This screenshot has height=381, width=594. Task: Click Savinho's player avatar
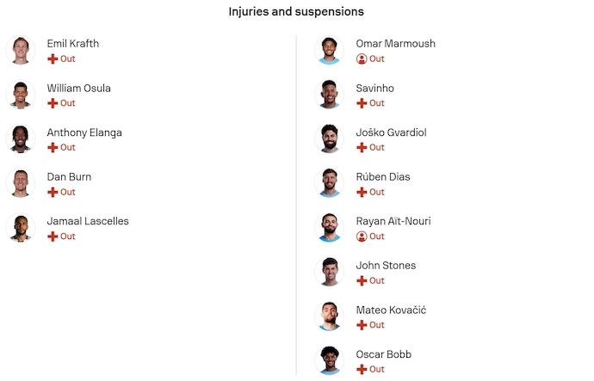click(329, 95)
